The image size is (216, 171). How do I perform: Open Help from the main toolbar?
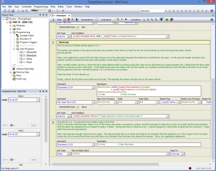212,11
